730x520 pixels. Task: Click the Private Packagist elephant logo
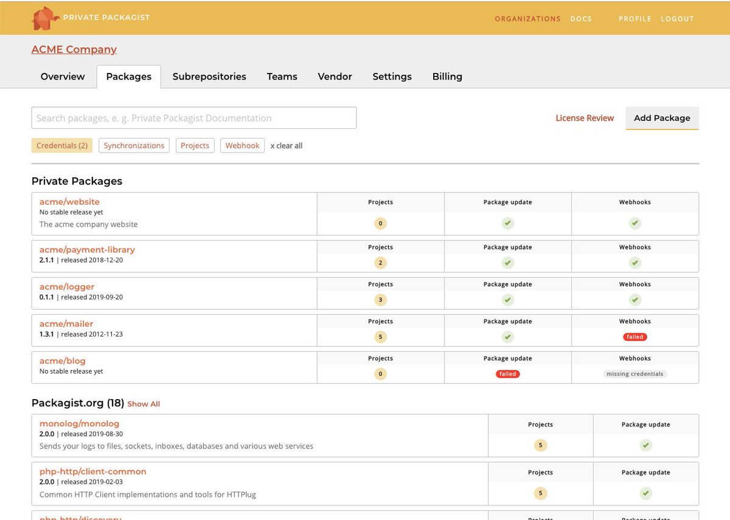(x=46, y=18)
